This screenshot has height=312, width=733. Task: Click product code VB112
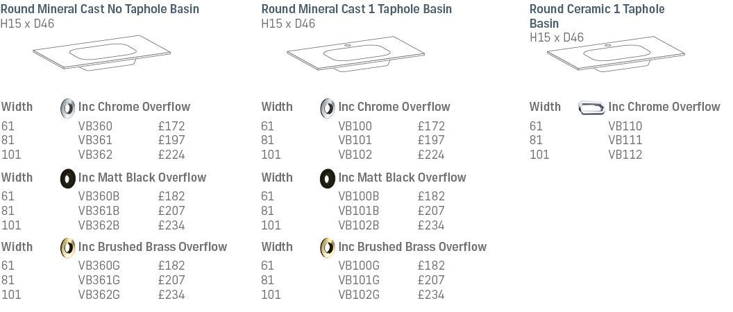(625, 155)
